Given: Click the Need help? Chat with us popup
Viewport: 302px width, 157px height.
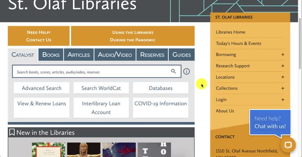Looking at the screenshot, I should pyautogui.click(x=270, y=122).
